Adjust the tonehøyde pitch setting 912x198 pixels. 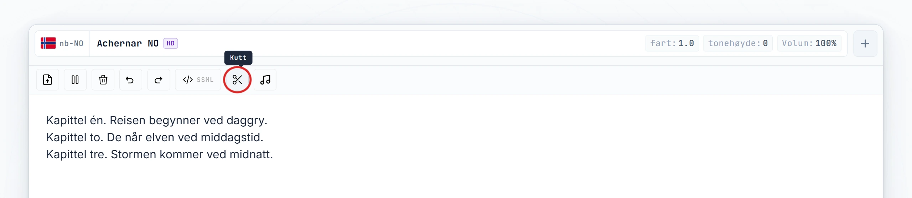737,43
